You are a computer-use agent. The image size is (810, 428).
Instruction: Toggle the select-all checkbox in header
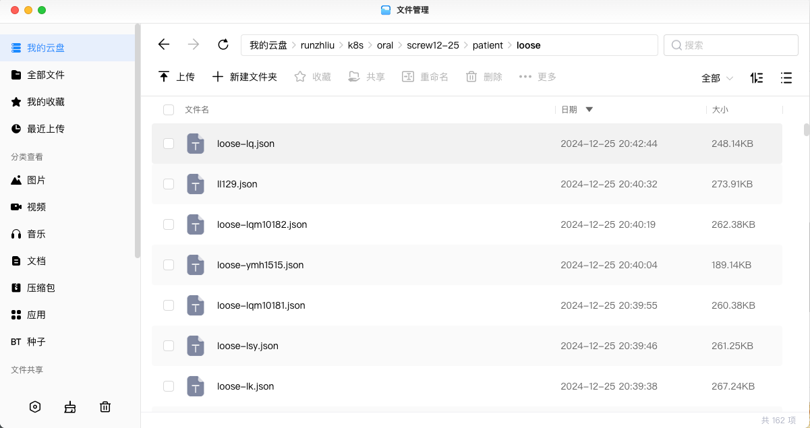point(169,110)
